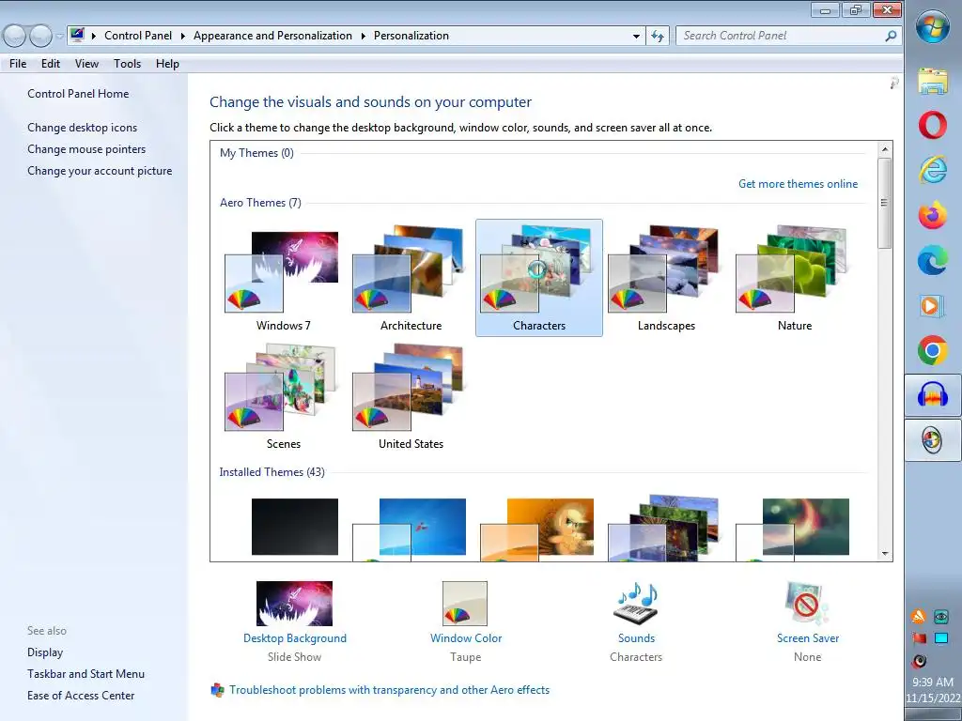Click the clock showing 9:39 AM
This screenshot has width=962, height=721.
pyautogui.click(x=933, y=682)
